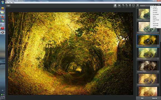Favorite the Breaking Through effect
The width and height of the screenshot is (161, 100).
pyautogui.click(x=158, y=33)
